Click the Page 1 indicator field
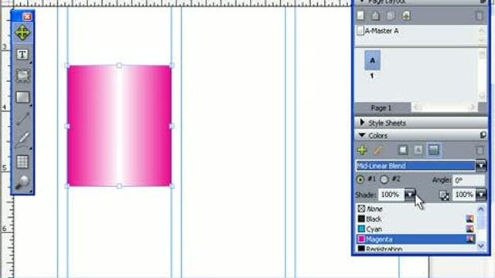 [x=382, y=108]
